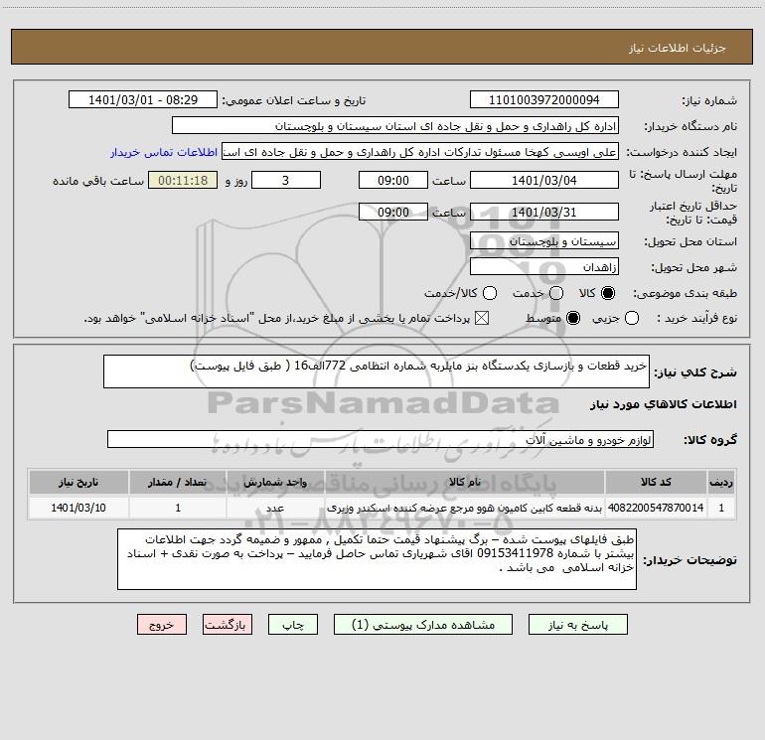
Task: Click the announcement date field 1401/03/01 - 08:29
Action: [x=143, y=100]
